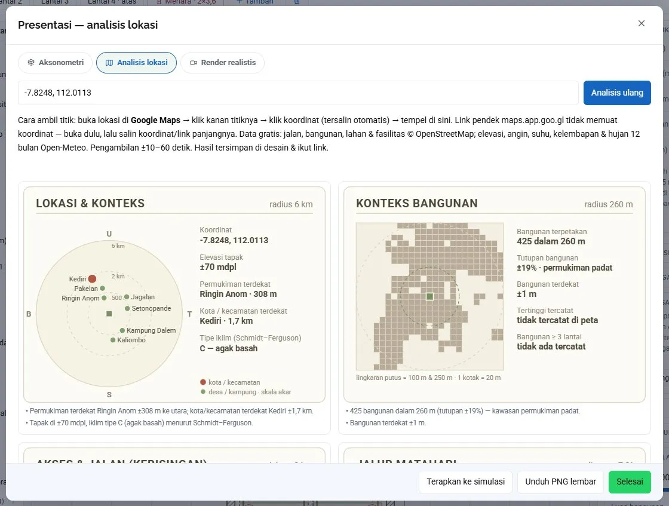Click the green dot beside Jagalan
The image size is (669, 506).
[x=127, y=297]
